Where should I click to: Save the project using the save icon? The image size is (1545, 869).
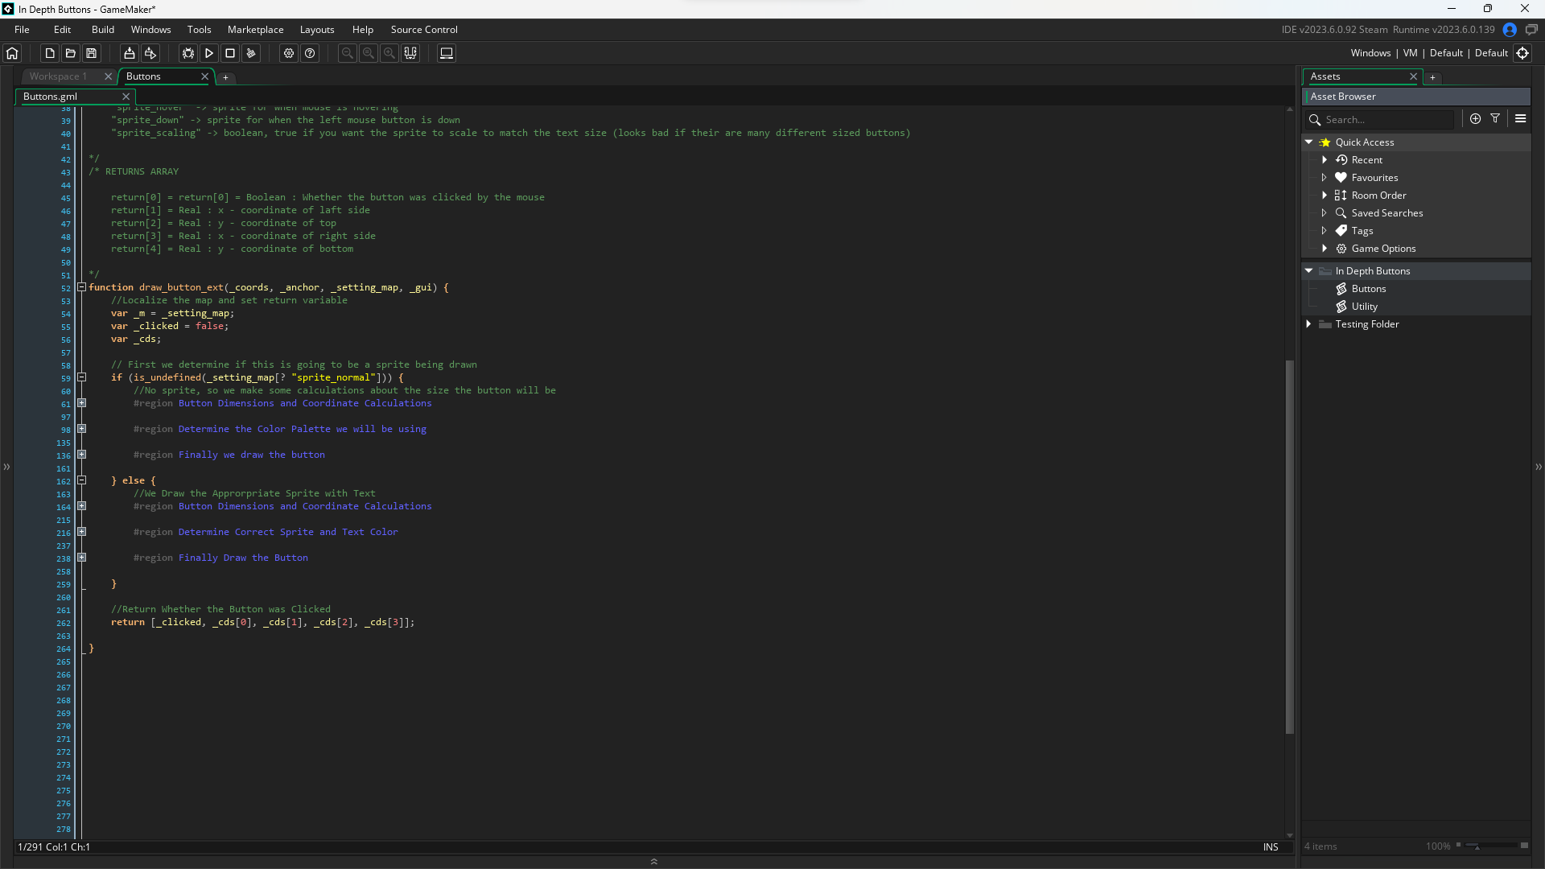tap(92, 53)
